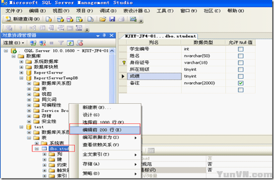Viewport: 274px width, 180px height.
Task: Click the pin auto-hide icon of Object Explorer
Action: (104, 35)
